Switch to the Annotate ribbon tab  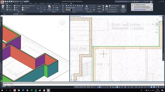point(16,3)
